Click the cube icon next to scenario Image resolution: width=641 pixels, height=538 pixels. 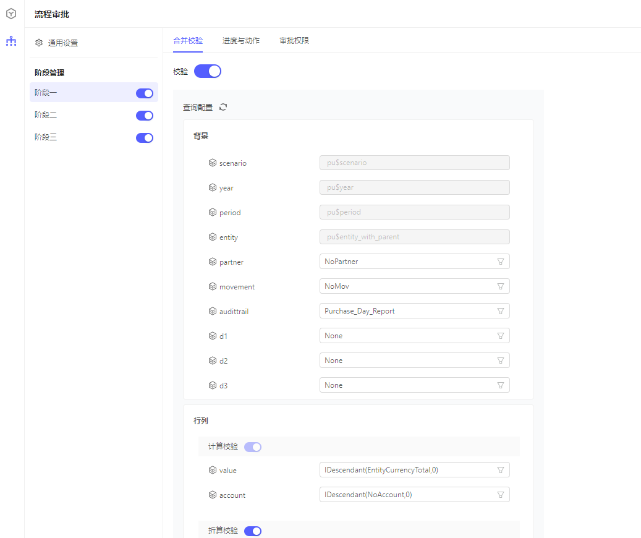click(213, 163)
